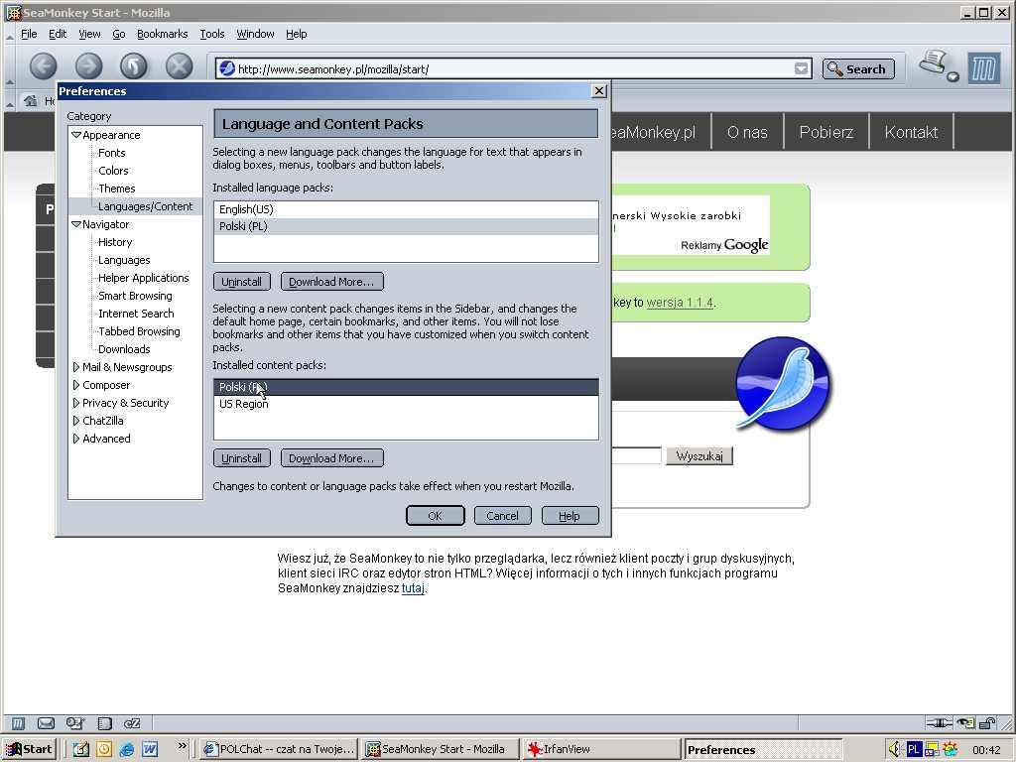Image resolution: width=1016 pixels, height=762 pixels.
Task: Click OK in Preferences dialog
Action: point(436,516)
